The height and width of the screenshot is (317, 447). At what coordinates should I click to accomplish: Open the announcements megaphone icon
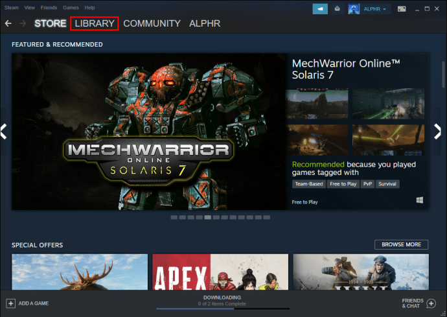(x=320, y=9)
